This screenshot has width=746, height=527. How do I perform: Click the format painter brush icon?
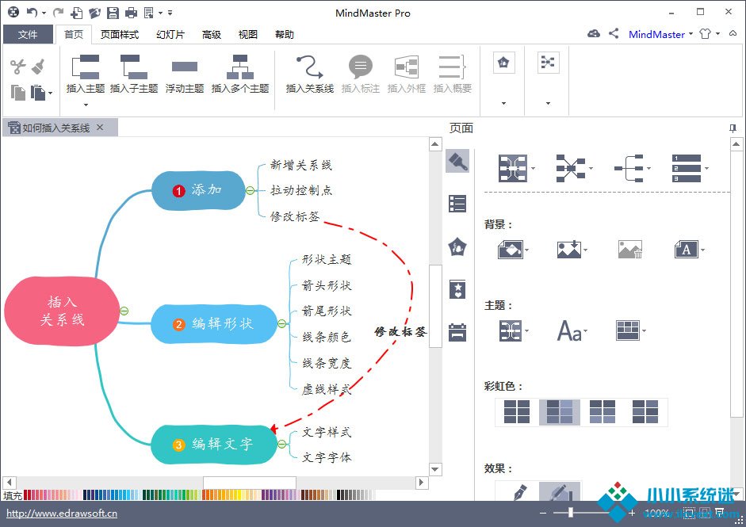pyautogui.click(x=38, y=67)
